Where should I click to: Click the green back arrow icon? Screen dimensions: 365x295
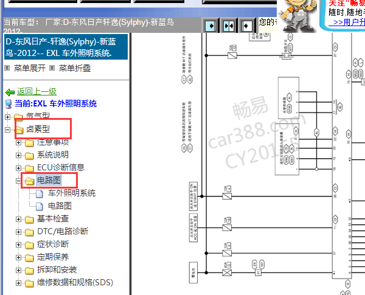coord(10,92)
